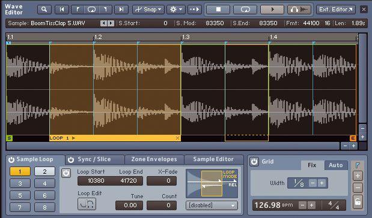
Task: Select the Fix grid tab
Action: coord(312,165)
